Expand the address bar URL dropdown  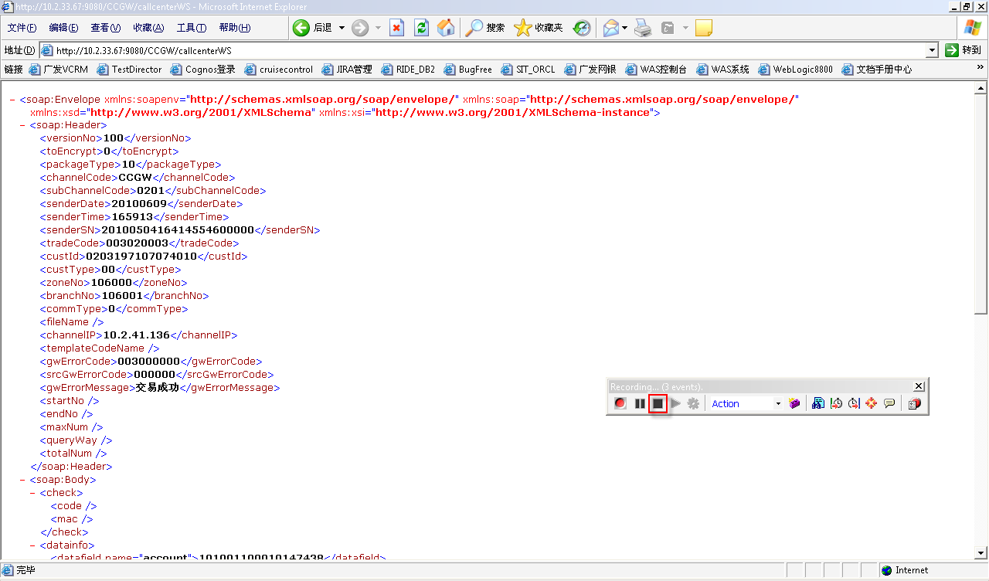click(x=933, y=50)
